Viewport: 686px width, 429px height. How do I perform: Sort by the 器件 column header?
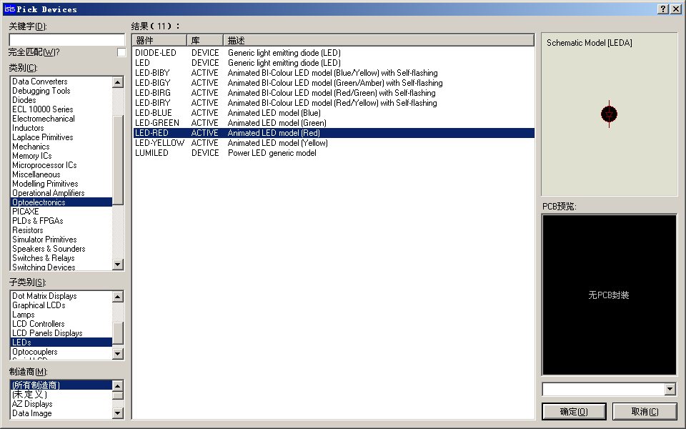(x=159, y=40)
